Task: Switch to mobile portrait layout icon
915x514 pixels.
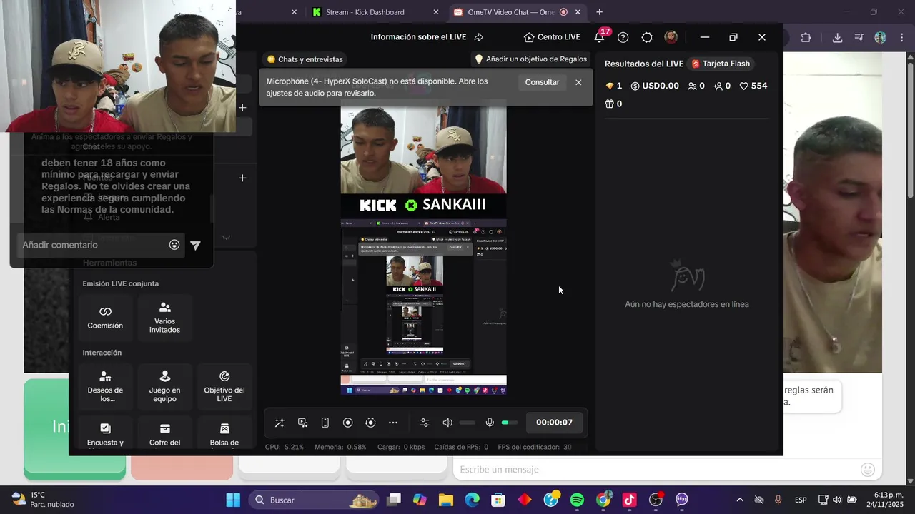Action: pos(325,423)
